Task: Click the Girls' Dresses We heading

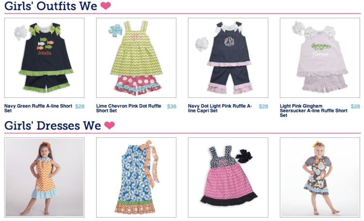Action: point(53,126)
